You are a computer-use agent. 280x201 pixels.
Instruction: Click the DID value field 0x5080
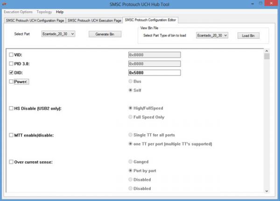(154, 73)
